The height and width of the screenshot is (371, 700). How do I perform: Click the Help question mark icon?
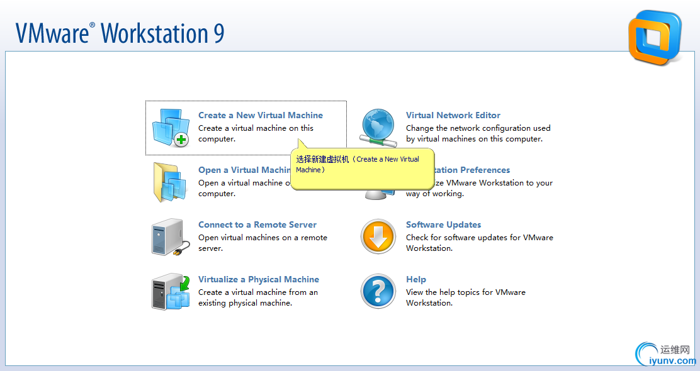click(x=378, y=292)
